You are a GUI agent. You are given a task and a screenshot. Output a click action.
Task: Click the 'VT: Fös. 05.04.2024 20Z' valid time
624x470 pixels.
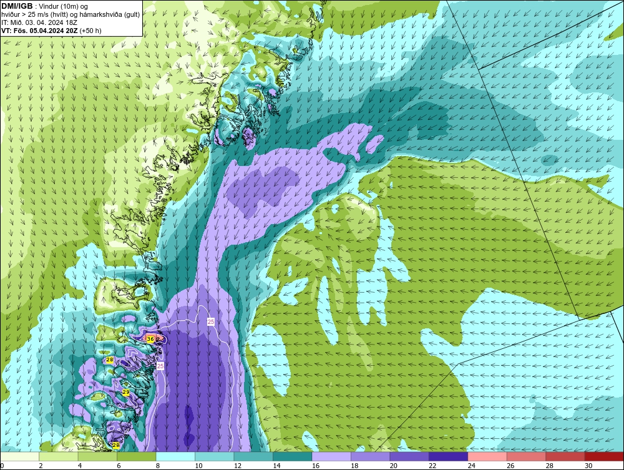(39, 31)
